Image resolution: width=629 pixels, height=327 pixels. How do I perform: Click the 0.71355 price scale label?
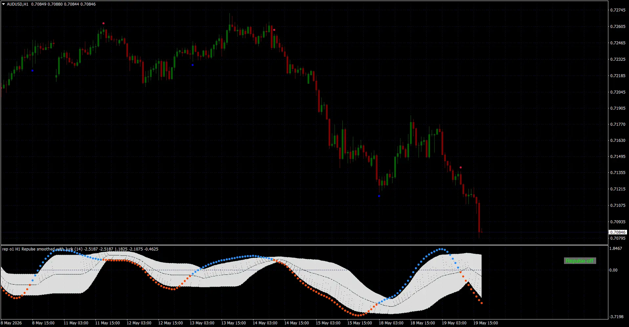click(x=618, y=173)
